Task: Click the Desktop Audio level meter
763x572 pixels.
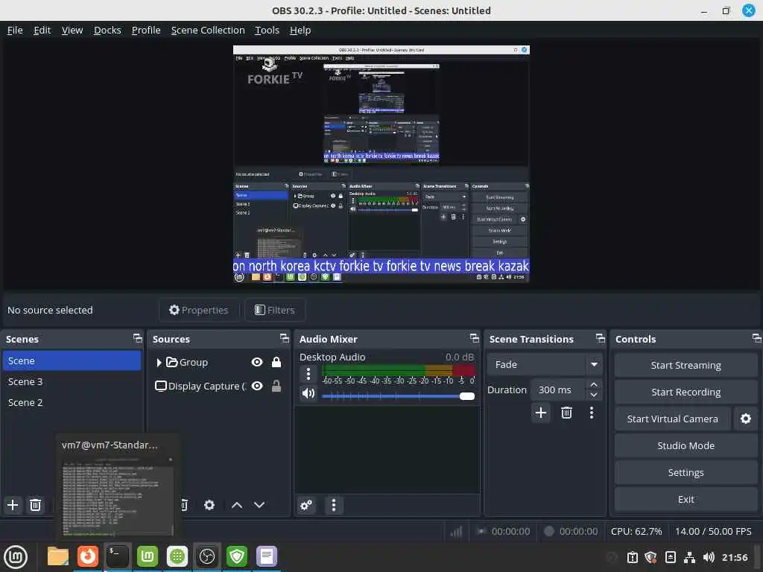Action: (x=398, y=371)
